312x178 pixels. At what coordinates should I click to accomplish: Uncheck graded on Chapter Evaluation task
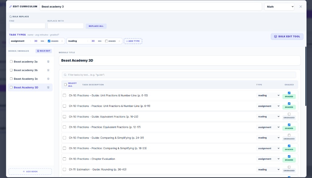(x=289, y=156)
